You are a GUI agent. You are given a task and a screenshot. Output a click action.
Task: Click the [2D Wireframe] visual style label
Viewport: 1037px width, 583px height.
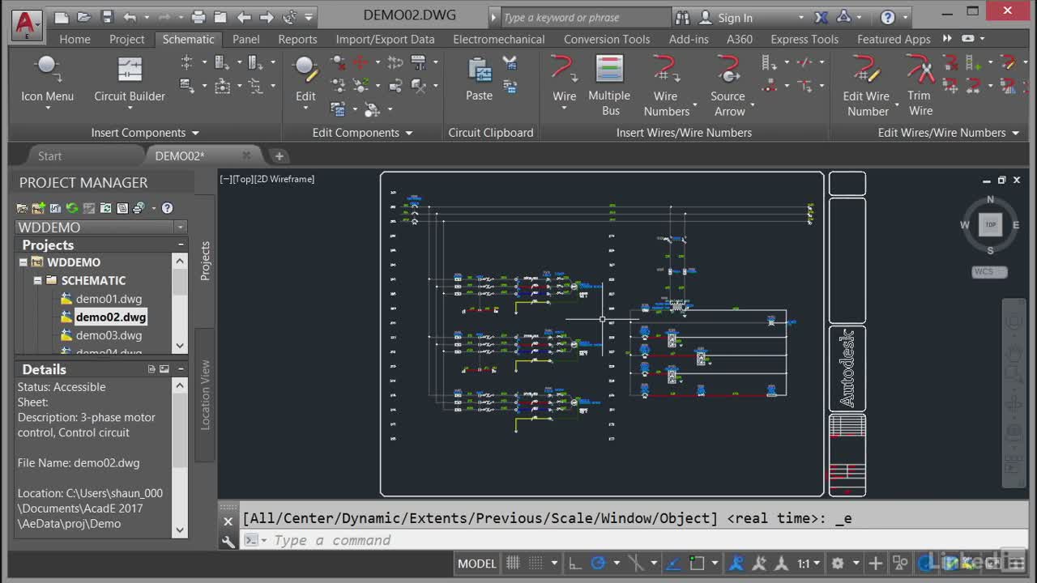click(x=284, y=179)
